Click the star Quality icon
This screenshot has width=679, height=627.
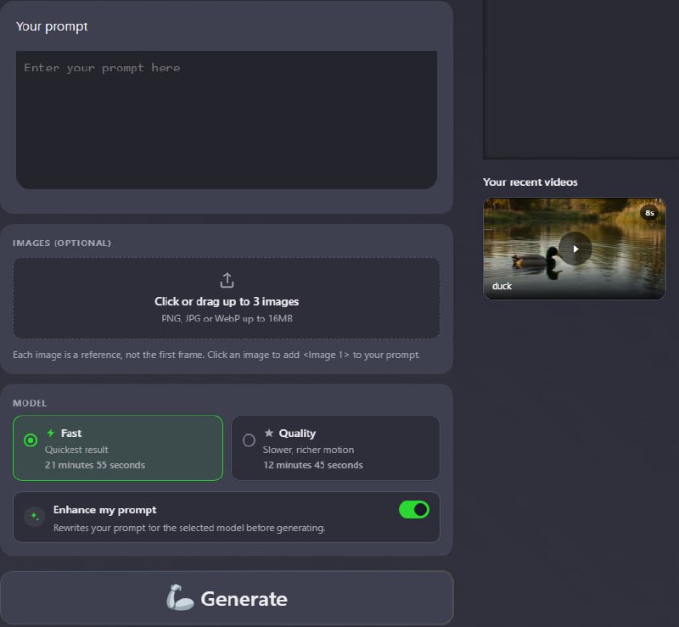[x=268, y=433]
